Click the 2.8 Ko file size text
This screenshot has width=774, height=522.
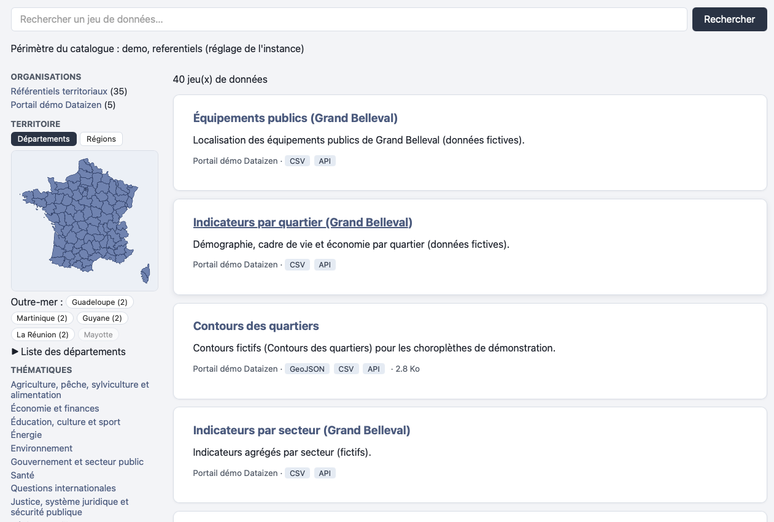pos(408,369)
